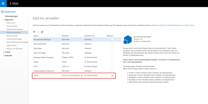The height and width of the screenshot is (104, 208).
Task: Expand the Kalender options section
Action: (x=4, y=55)
